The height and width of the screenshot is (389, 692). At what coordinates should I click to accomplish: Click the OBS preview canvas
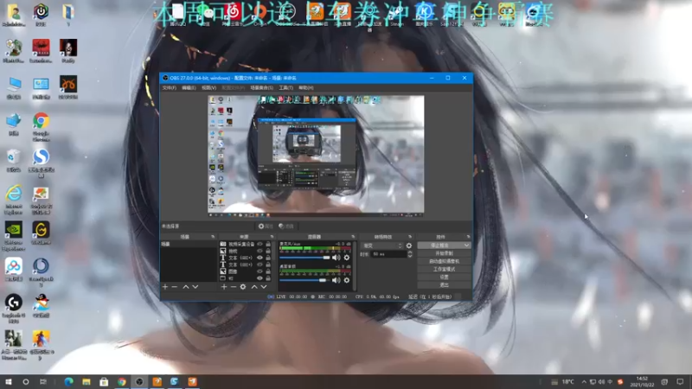(x=316, y=156)
